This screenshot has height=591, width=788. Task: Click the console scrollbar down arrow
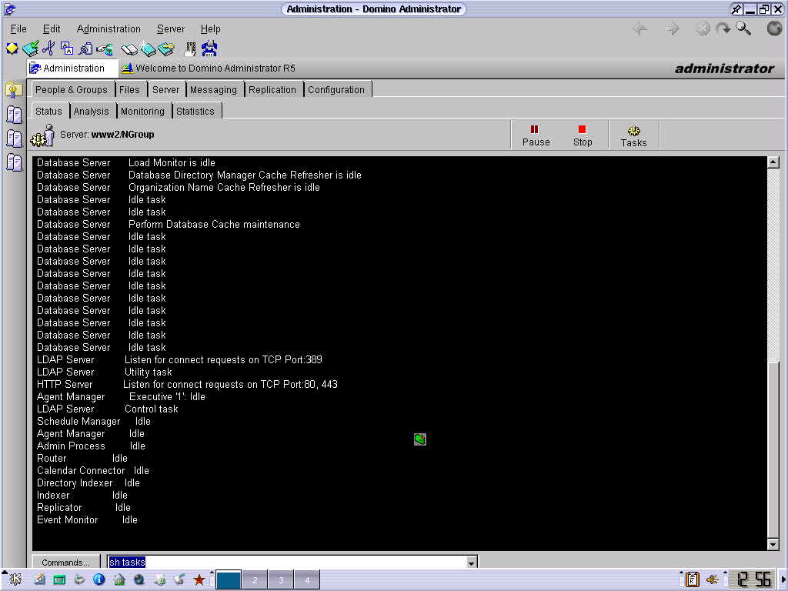773,544
